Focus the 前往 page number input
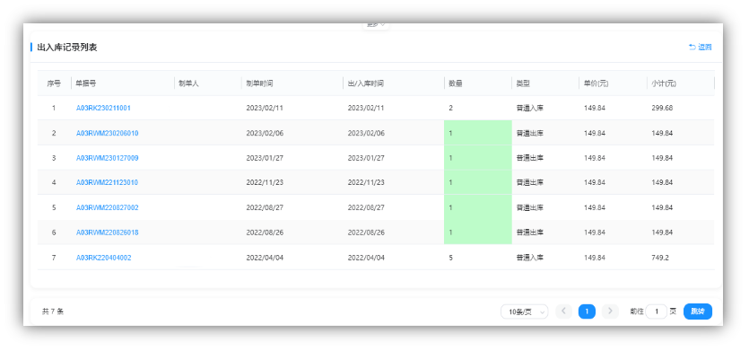Screen dimensions: 749x351 (x=657, y=312)
